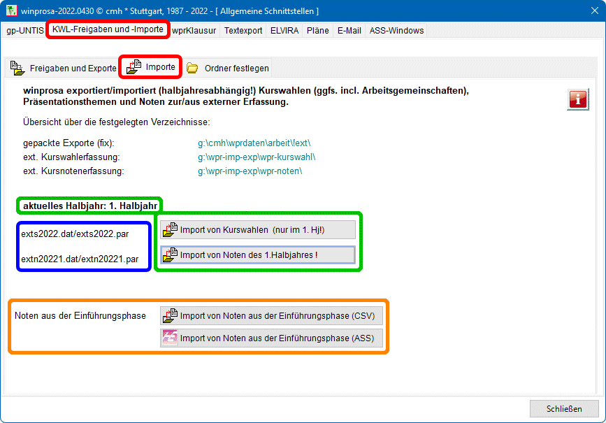The image size is (606, 423).
Task: Click the icon on Import von Kurswahlen button
Action: 170,229
